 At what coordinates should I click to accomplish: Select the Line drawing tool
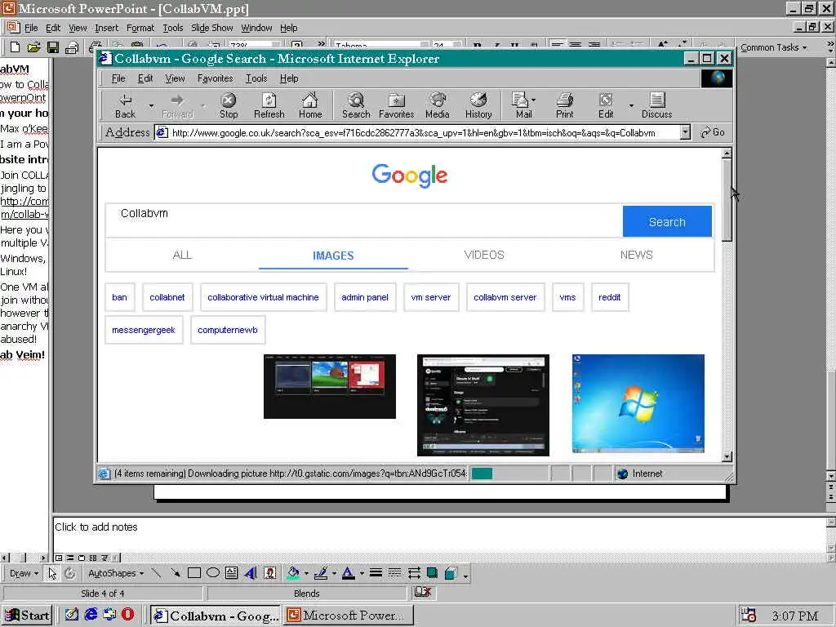coord(156,573)
